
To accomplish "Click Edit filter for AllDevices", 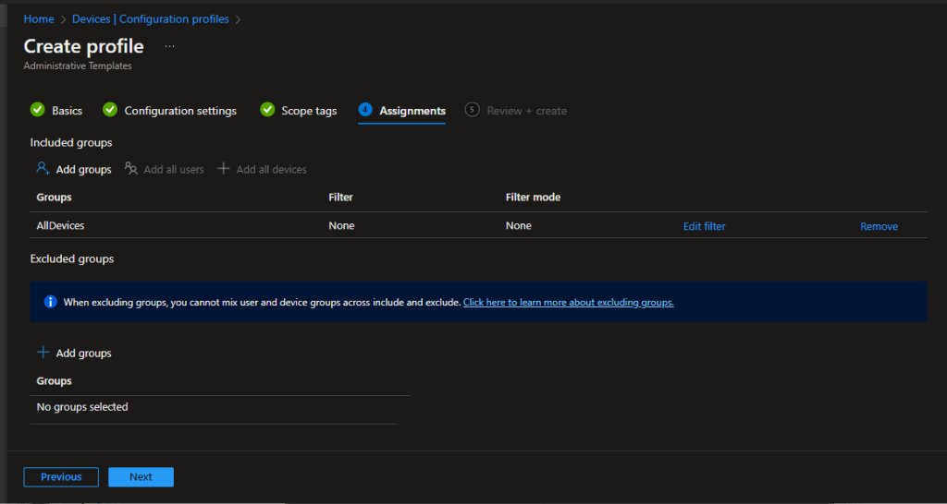I will (x=704, y=226).
